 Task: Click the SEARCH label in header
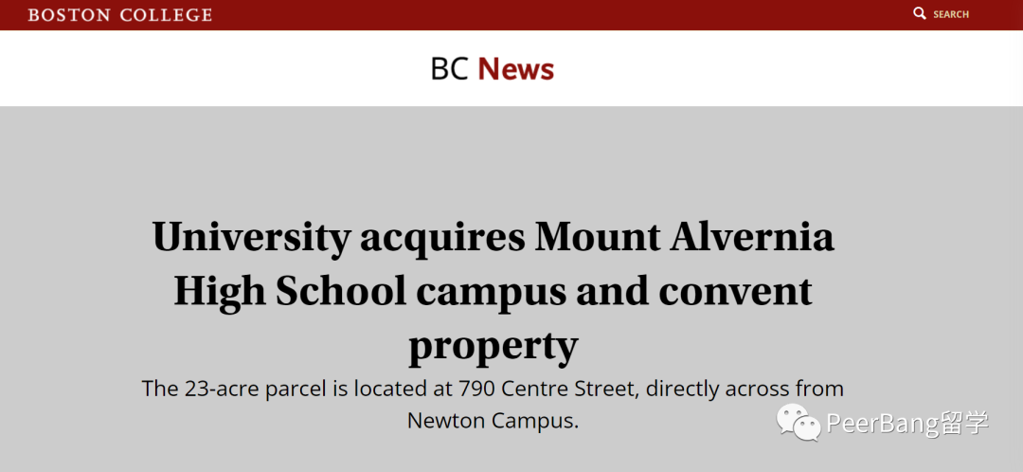951,14
